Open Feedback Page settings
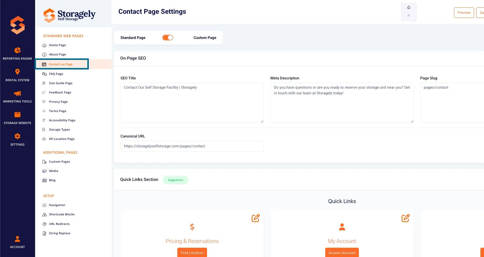Screen dimensions: 484x257 click(x=60, y=93)
